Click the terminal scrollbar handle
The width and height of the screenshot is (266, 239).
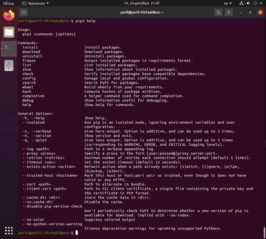(x=264, y=232)
